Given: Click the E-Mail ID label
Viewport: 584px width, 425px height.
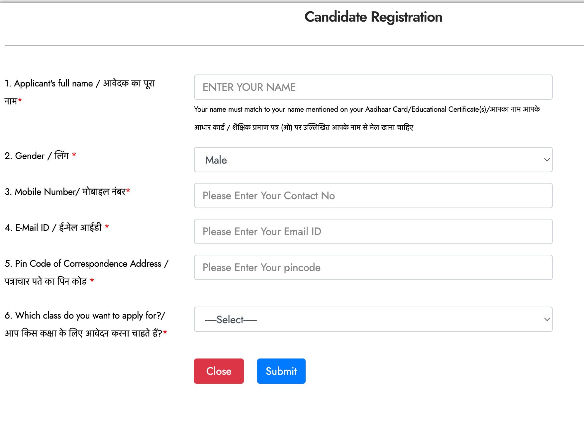Looking at the screenshot, I should (53, 228).
